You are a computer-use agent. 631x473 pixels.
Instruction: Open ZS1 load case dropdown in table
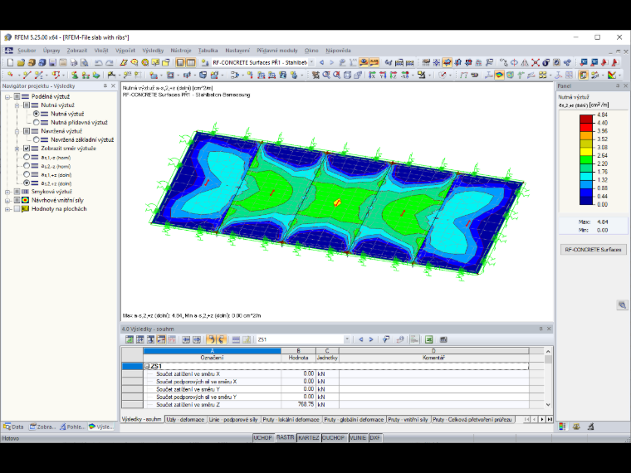(x=347, y=339)
